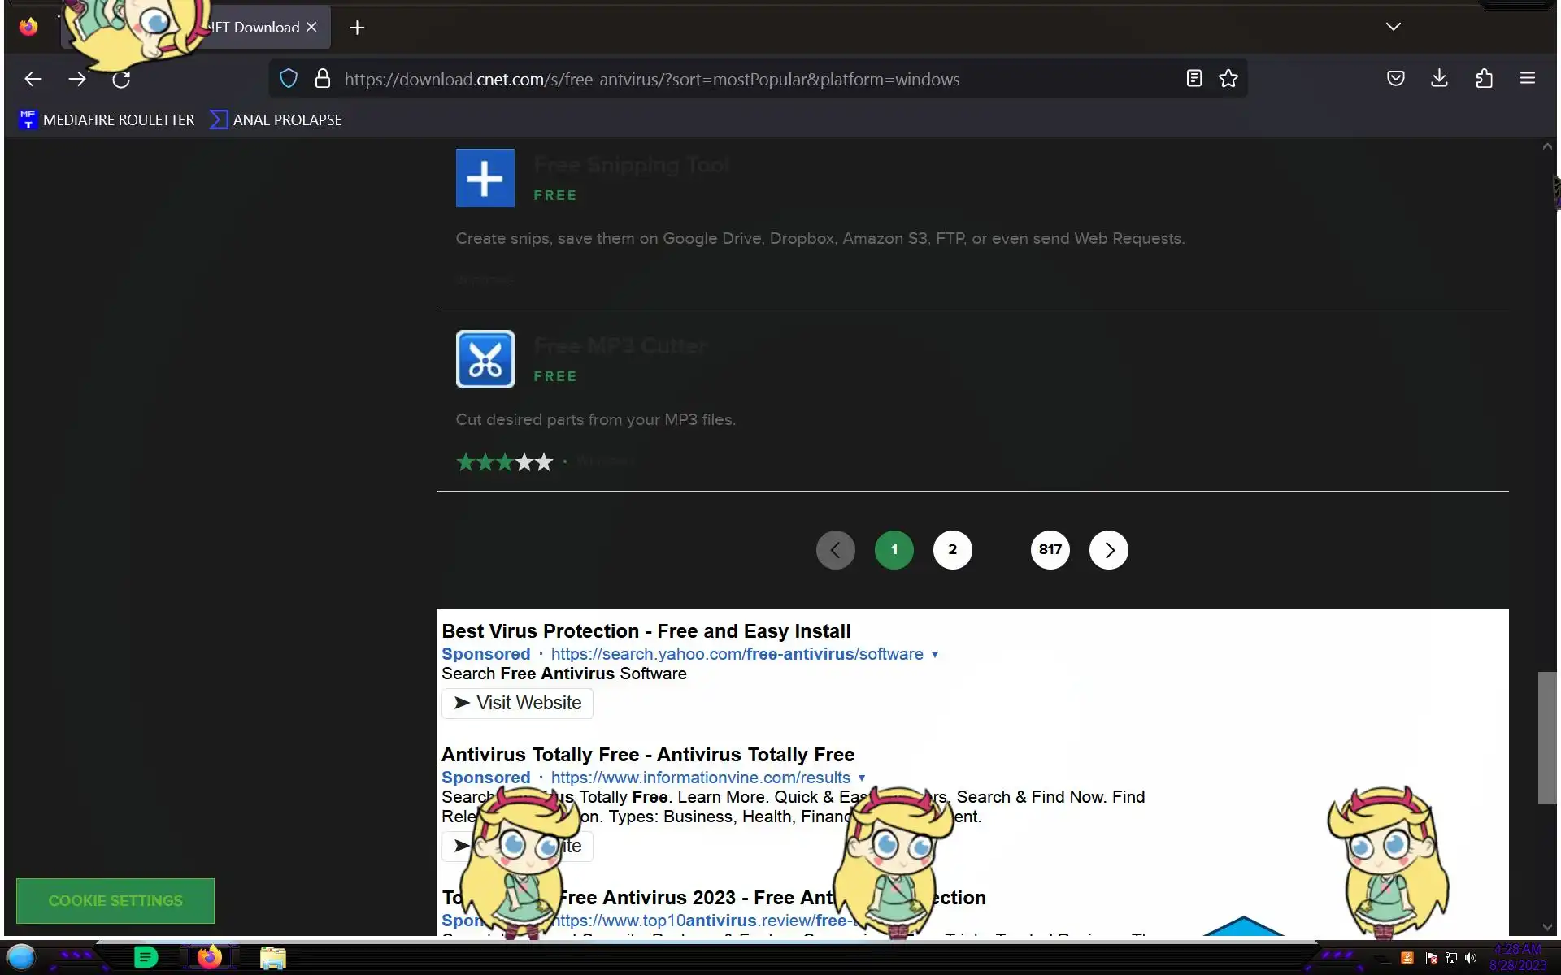Toggle Firefox reader view icon
This screenshot has height=975, width=1561.
[x=1194, y=79]
